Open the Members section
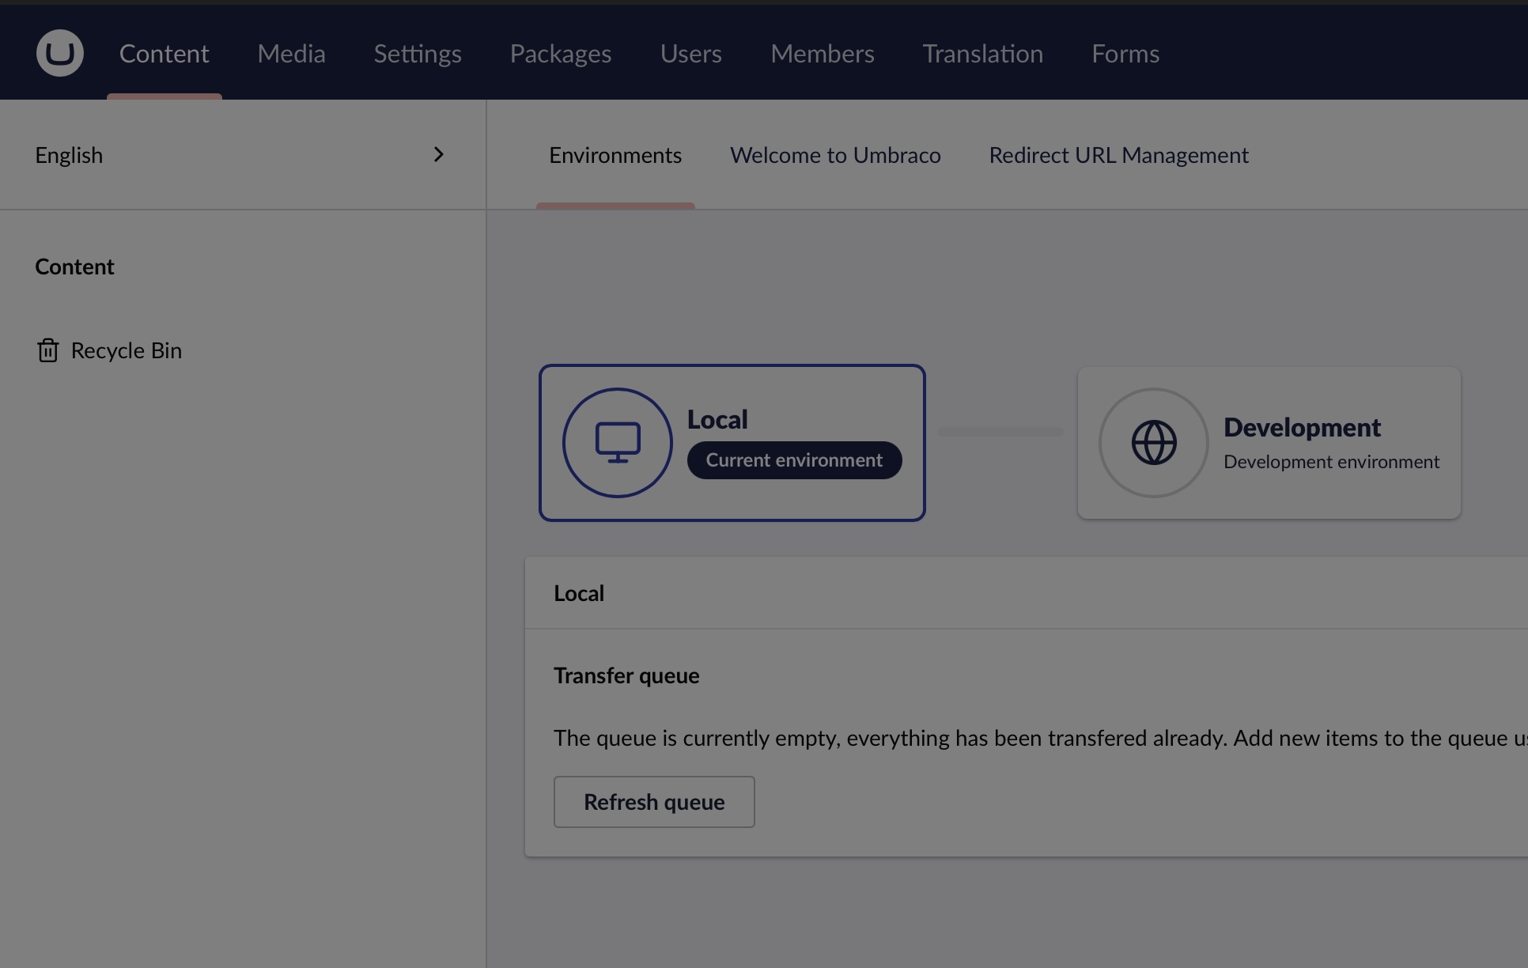Image resolution: width=1528 pixels, height=968 pixels. (823, 54)
